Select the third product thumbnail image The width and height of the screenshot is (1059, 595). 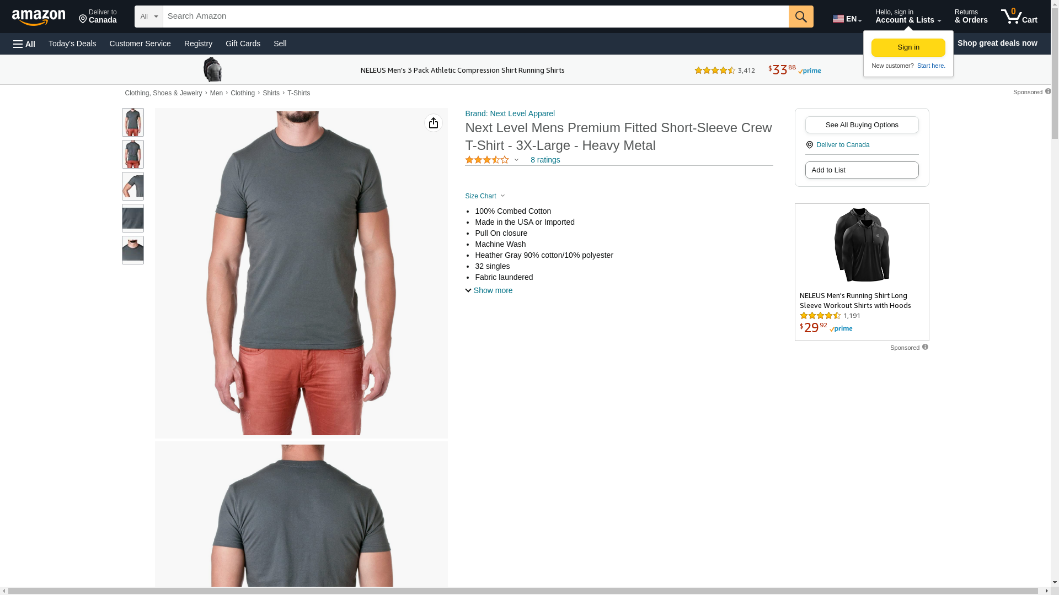pos(133,186)
